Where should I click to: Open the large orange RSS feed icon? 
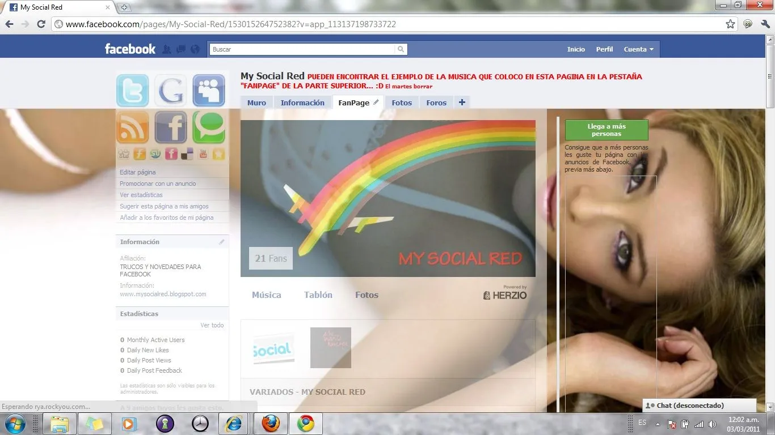tap(133, 127)
